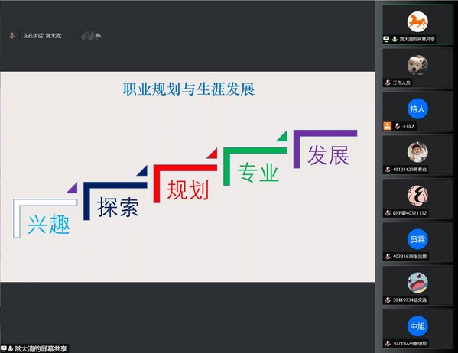Click screen-share icon on 常大清 participant tile
Image resolution: width=458 pixels, height=353 pixels.
tap(386, 39)
